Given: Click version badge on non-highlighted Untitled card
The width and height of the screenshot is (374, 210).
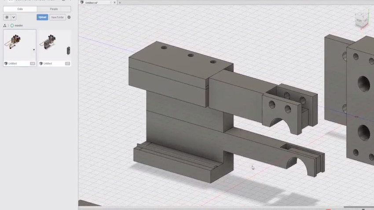Looking at the screenshot, I should click(67, 63).
